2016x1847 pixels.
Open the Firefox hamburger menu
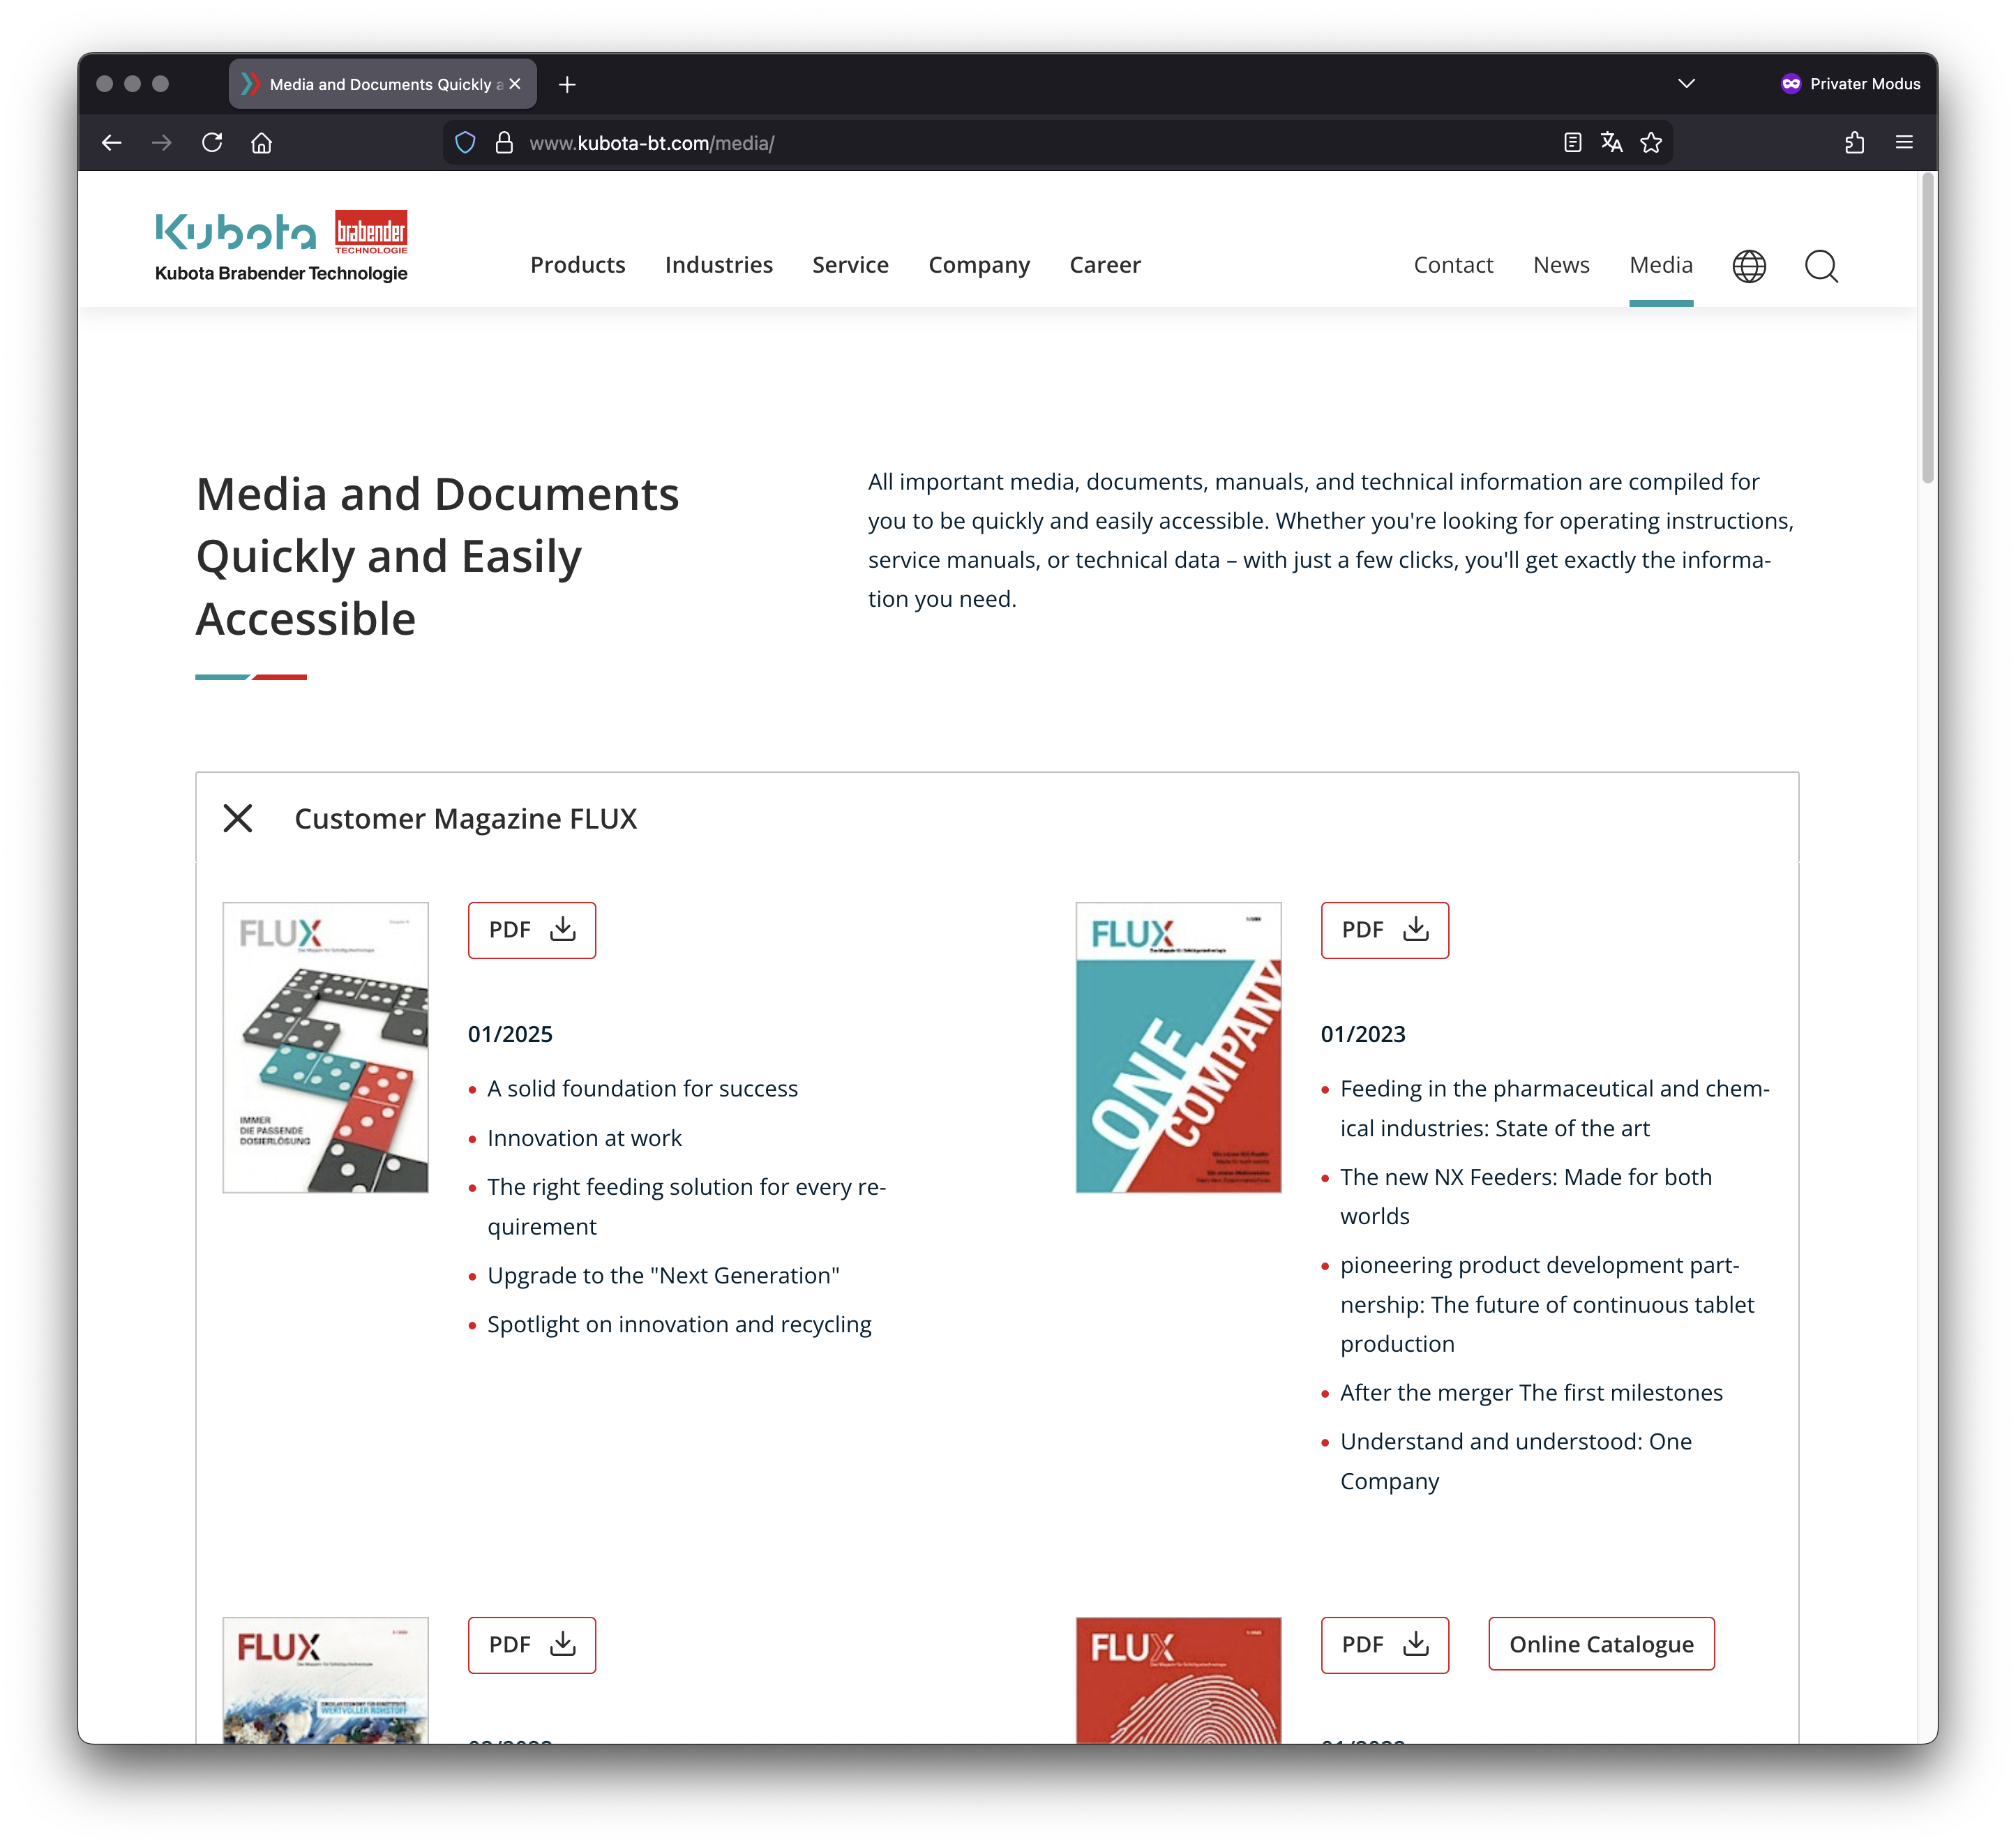pyautogui.click(x=1904, y=143)
